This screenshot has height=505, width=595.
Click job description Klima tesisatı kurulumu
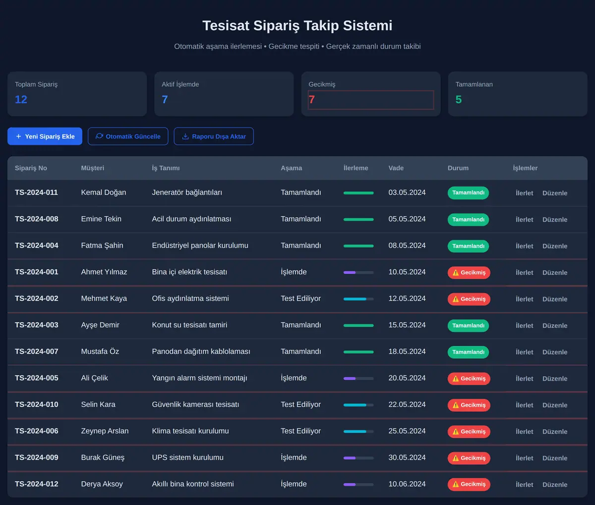[190, 431]
